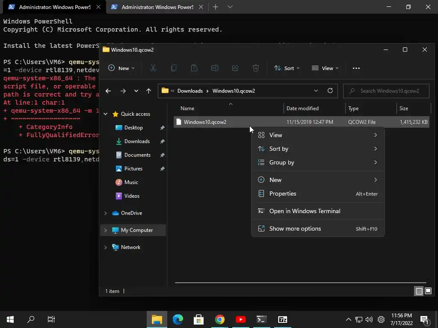Open Pictures in Quick access
The image size is (438, 328).
point(133,169)
